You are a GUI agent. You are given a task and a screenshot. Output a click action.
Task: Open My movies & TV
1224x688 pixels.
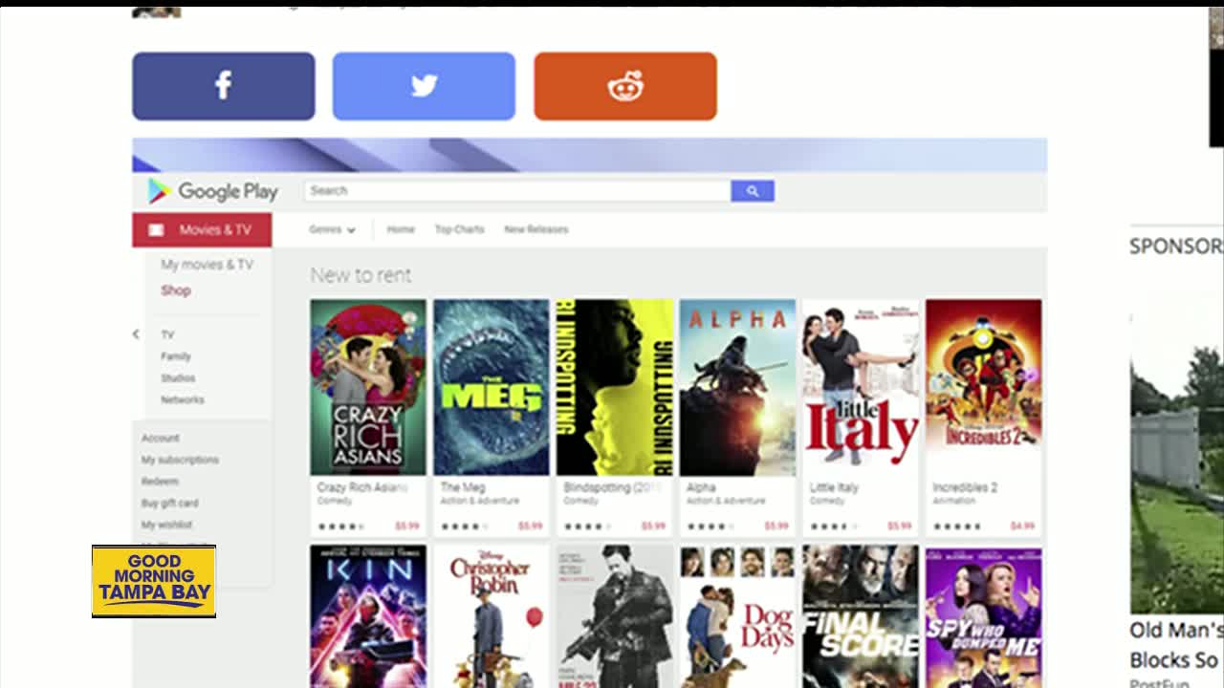pyautogui.click(x=207, y=265)
